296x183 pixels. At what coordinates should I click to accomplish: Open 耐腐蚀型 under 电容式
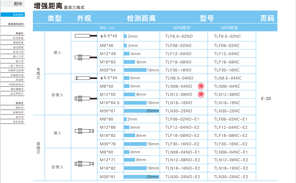tap(18, 112)
